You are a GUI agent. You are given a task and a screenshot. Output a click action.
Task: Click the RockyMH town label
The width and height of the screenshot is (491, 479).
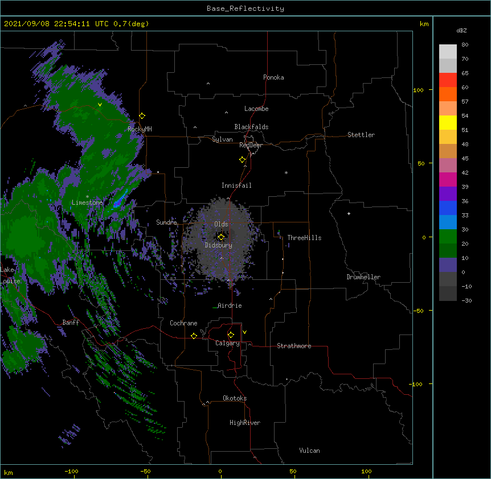click(140, 129)
